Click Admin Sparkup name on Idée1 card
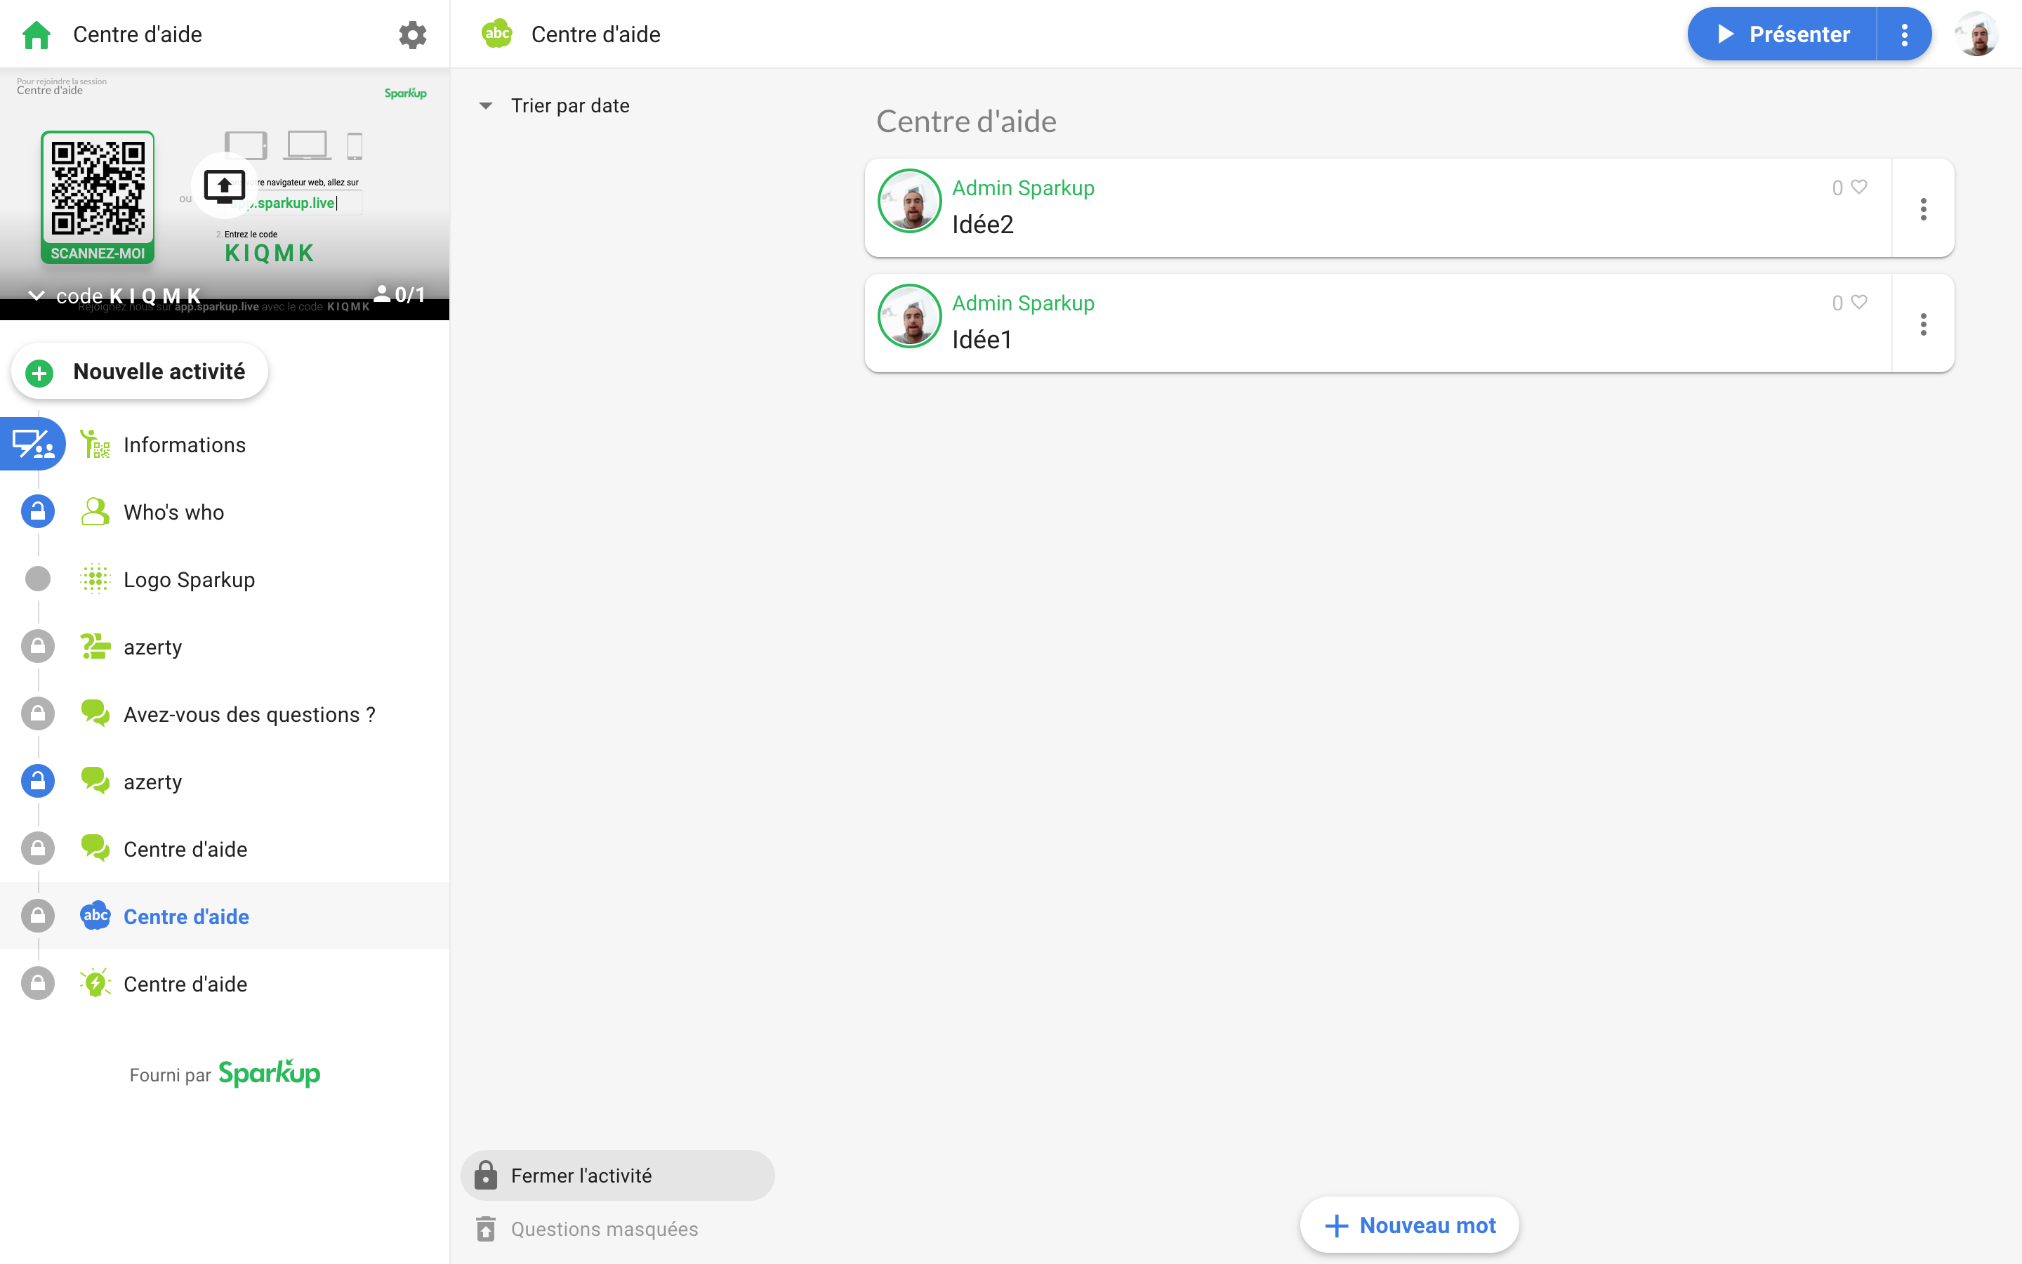The height and width of the screenshot is (1264, 2022). [x=1023, y=303]
